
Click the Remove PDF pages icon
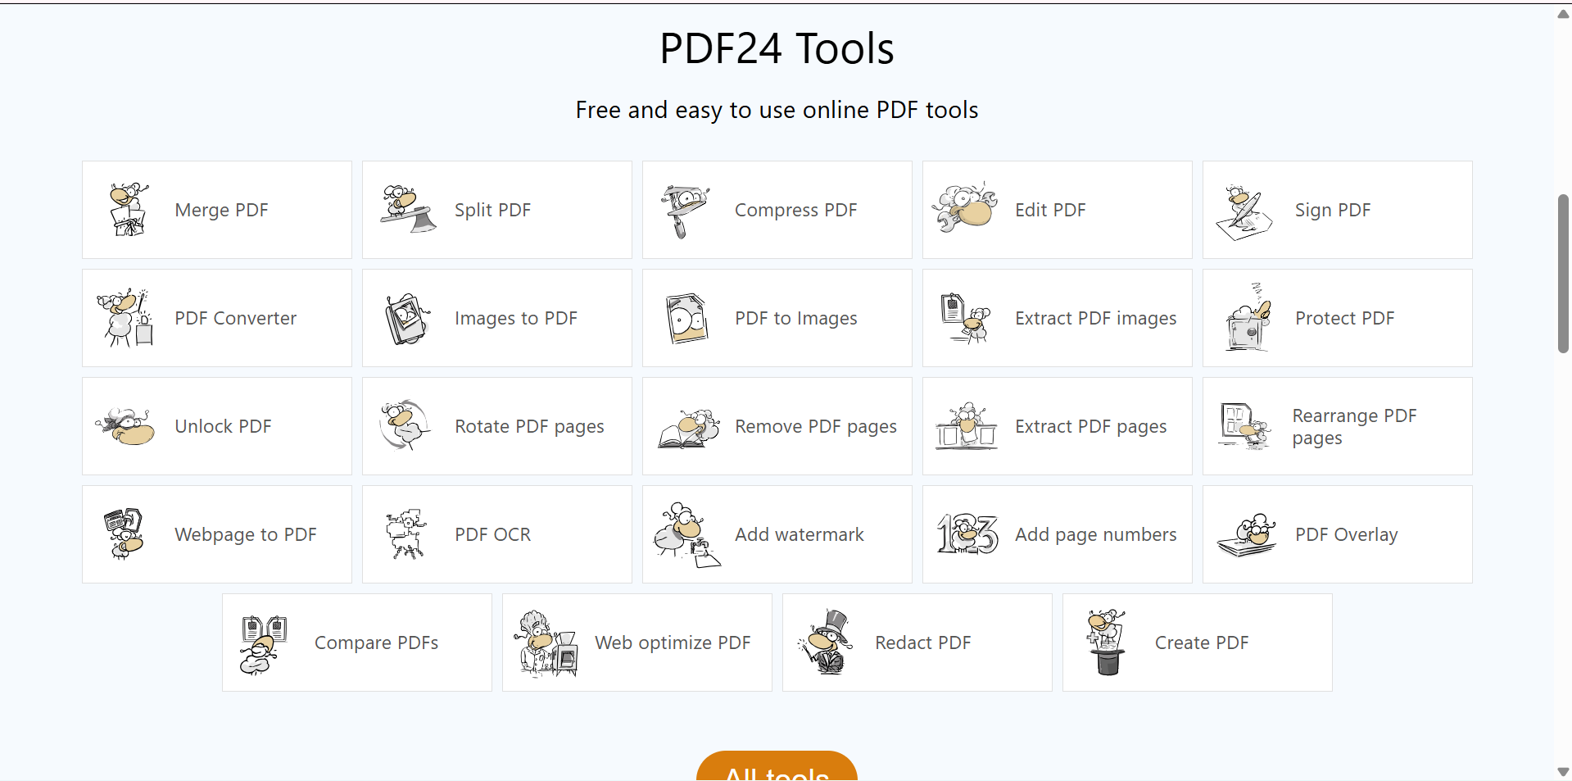coord(689,429)
